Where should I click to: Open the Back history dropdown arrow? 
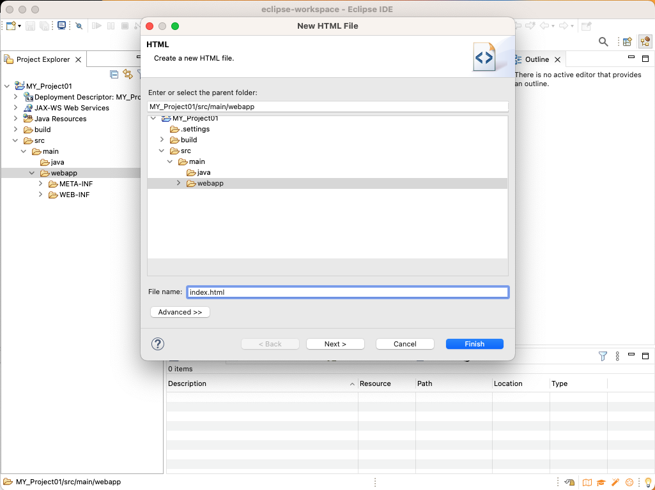553,26
